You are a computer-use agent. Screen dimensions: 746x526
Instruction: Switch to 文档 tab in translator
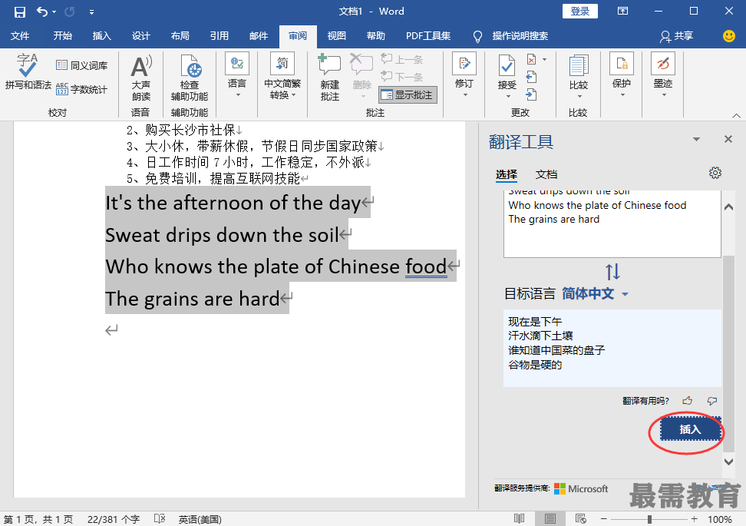tap(546, 174)
